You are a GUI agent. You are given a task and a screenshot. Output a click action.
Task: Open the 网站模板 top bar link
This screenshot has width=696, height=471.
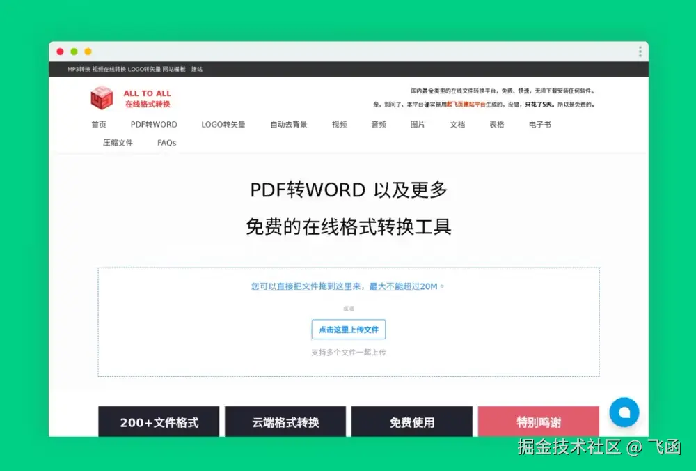click(x=173, y=69)
